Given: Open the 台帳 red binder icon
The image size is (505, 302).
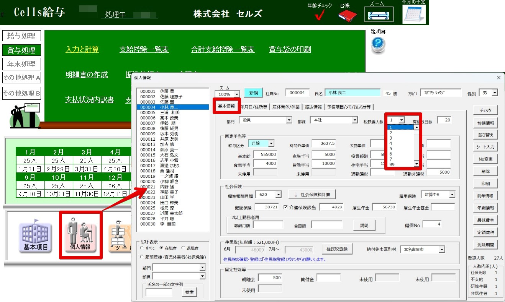Looking at the screenshot, I should tap(347, 16).
